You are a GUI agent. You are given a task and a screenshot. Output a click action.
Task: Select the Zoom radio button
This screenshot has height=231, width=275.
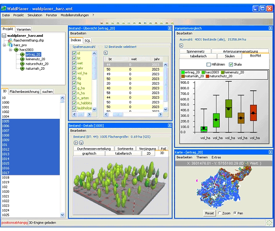click(x=218, y=213)
